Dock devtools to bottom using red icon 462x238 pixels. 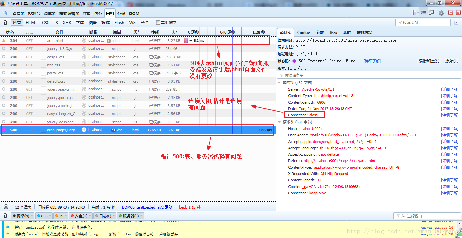pos(451,13)
